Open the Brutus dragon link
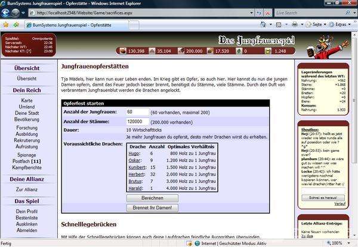 click(135, 182)
